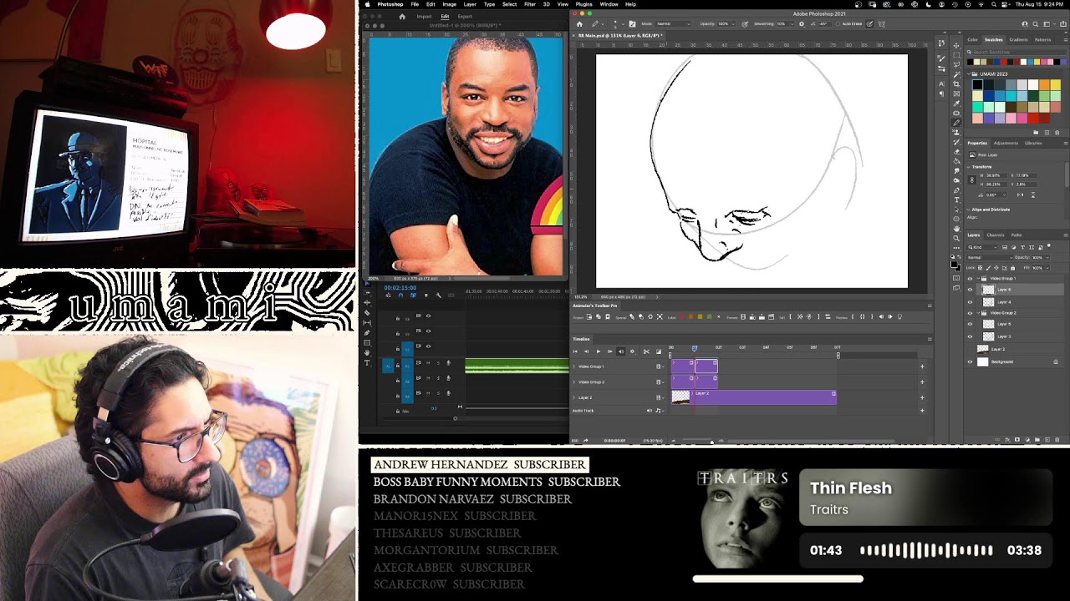Delete layer using trash icon in Layers panel
The image size is (1070, 601).
coord(1057,440)
